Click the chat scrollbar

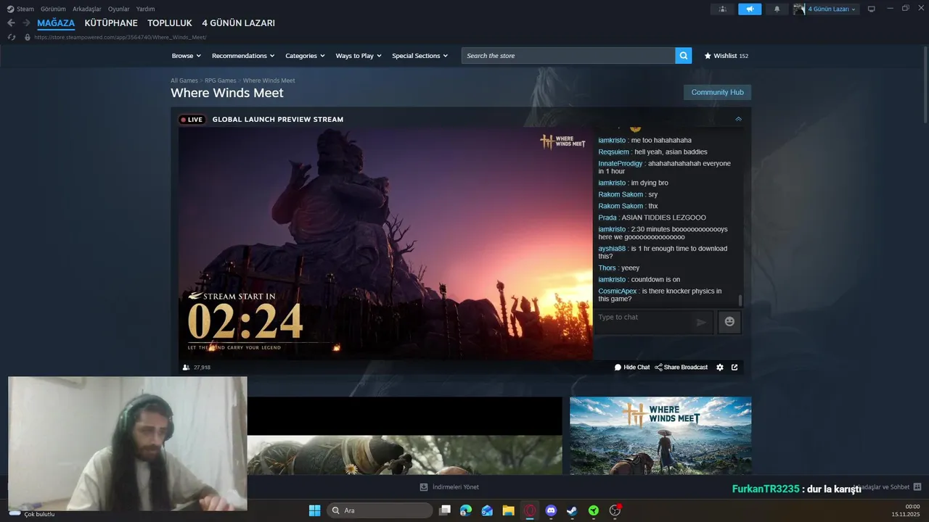click(x=740, y=300)
